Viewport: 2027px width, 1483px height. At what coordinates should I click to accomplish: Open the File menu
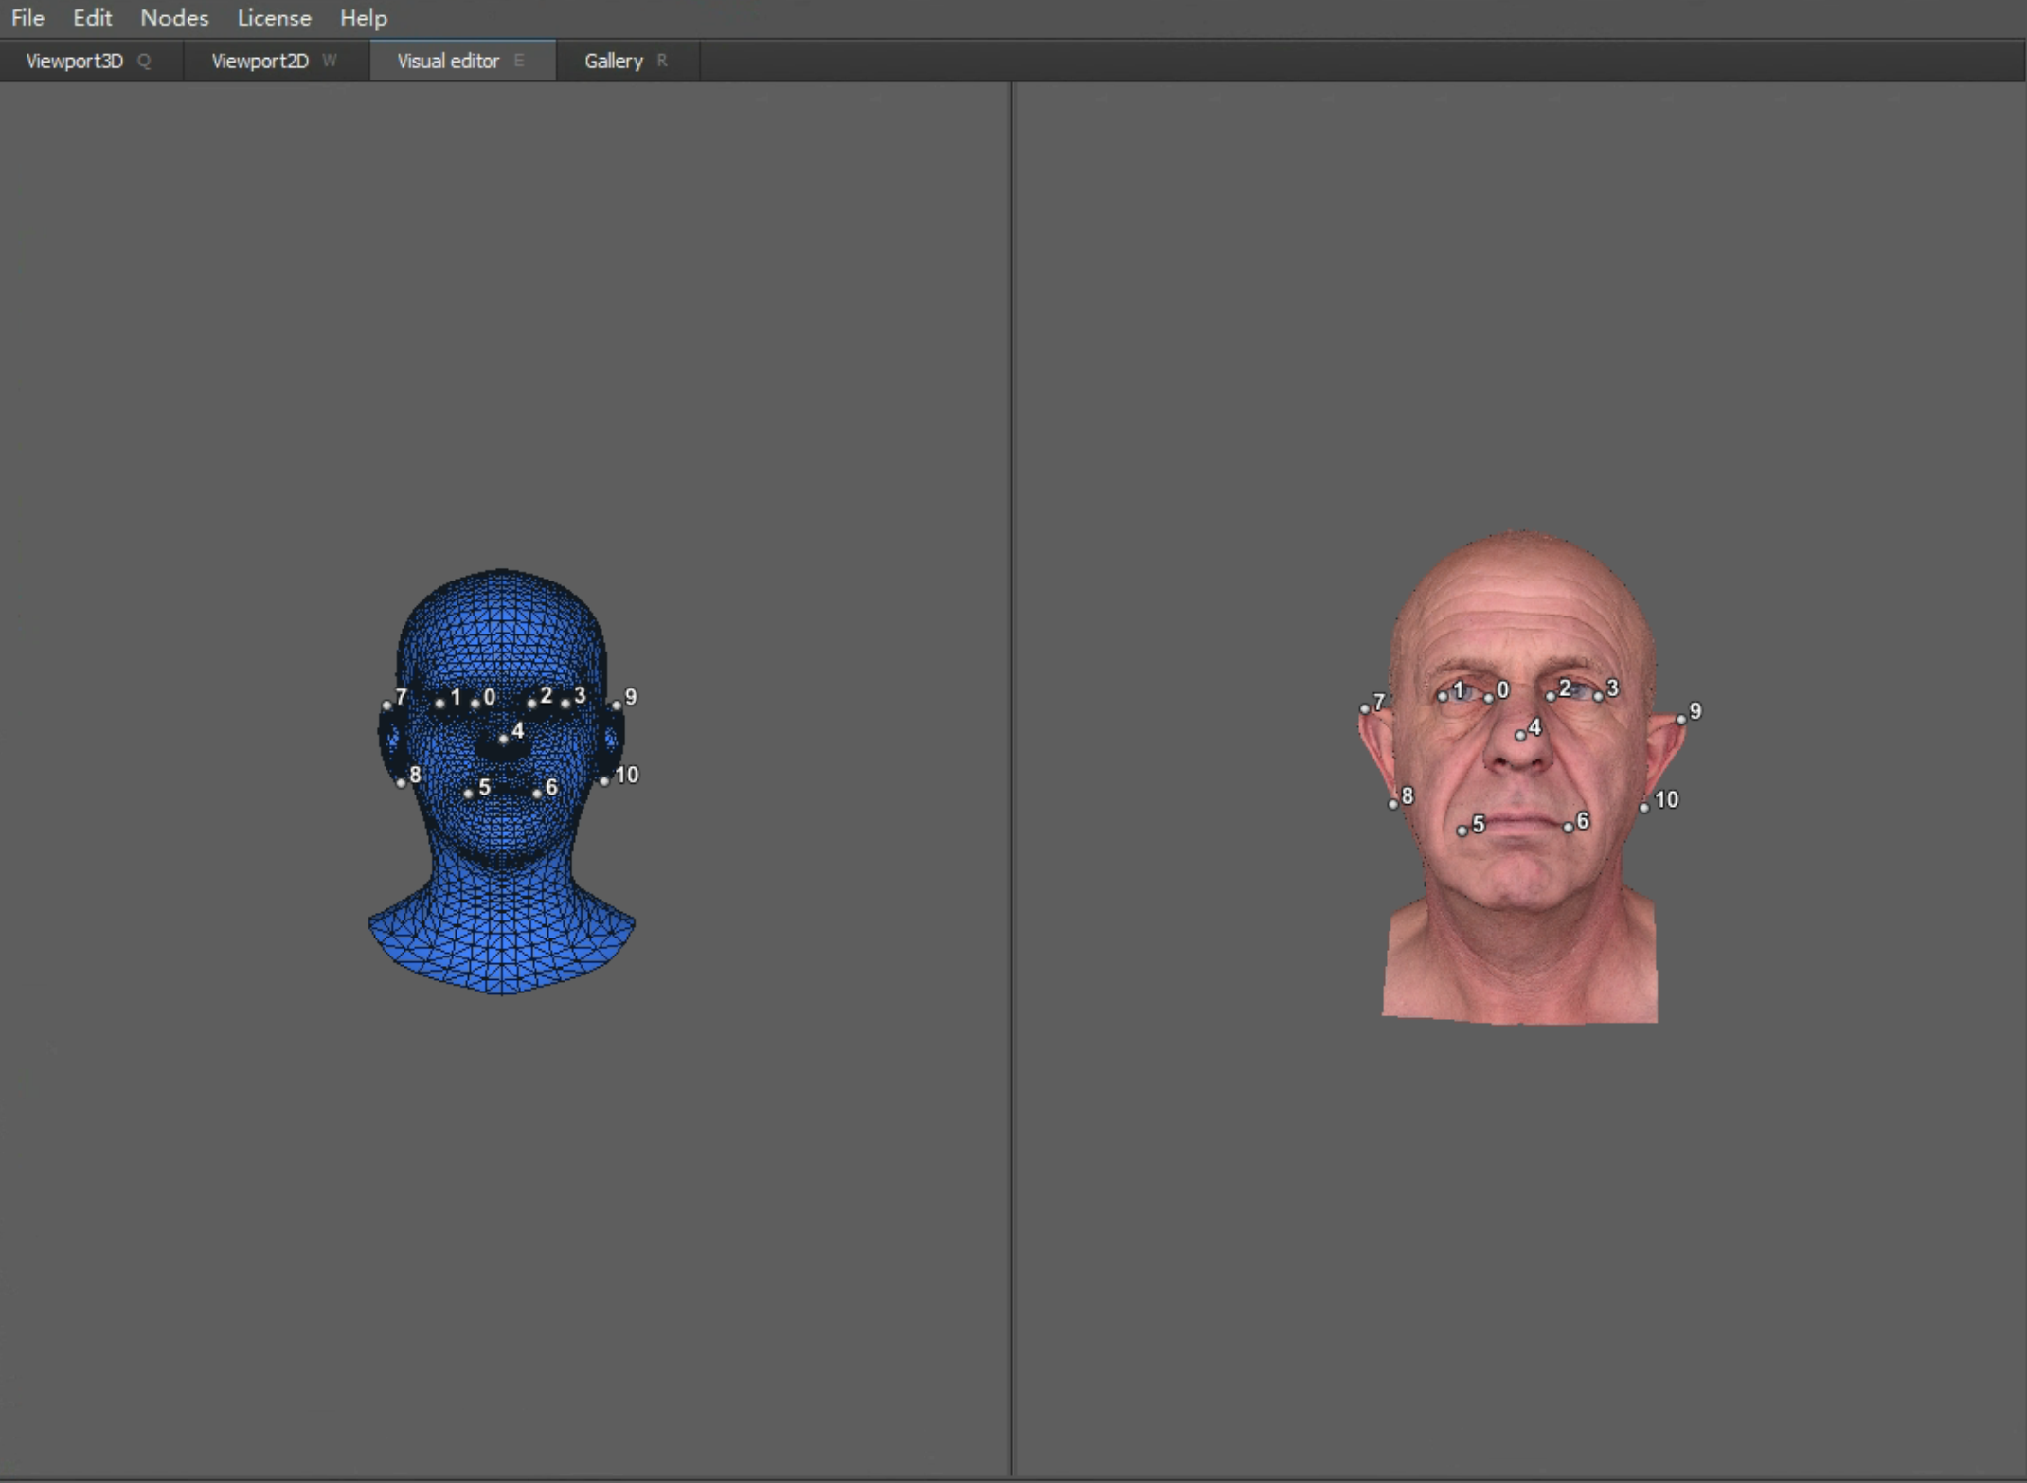(27, 18)
